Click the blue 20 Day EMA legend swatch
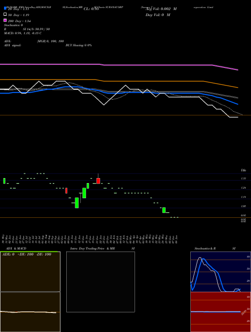The height and width of the screenshot is (332, 251). click(x=6, y=8)
